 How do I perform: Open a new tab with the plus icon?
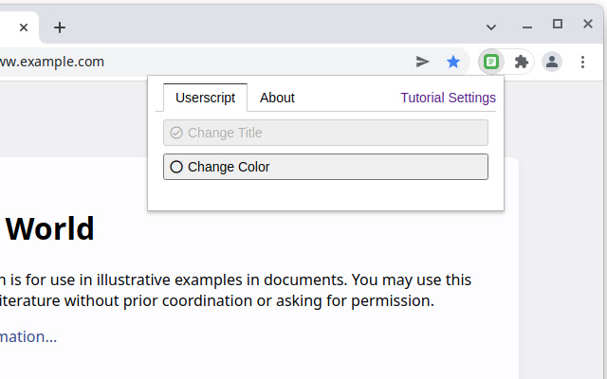point(60,27)
